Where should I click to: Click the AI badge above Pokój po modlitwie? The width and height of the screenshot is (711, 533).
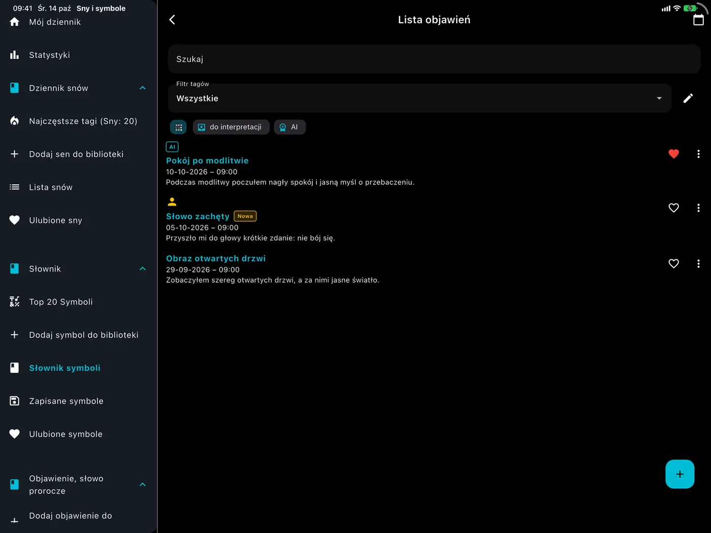coord(172,147)
